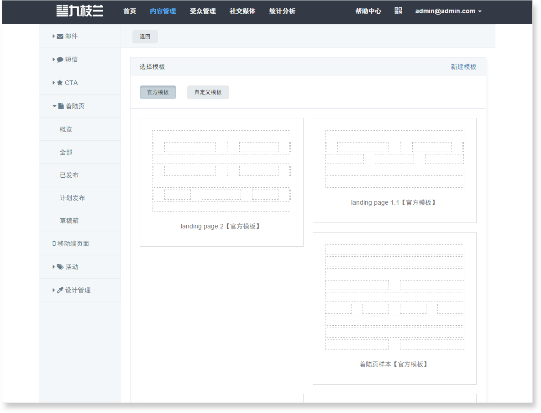
Task: Click the 返回 back button
Action: [145, 37]
